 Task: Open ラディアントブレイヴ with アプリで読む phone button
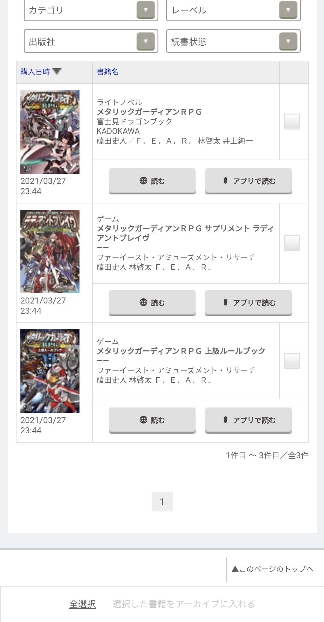(x=248, y=303)
